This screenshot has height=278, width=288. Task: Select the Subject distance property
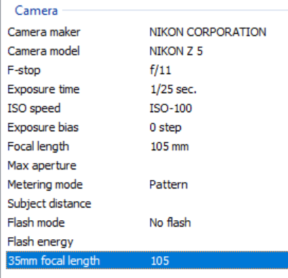coord(49,204)
